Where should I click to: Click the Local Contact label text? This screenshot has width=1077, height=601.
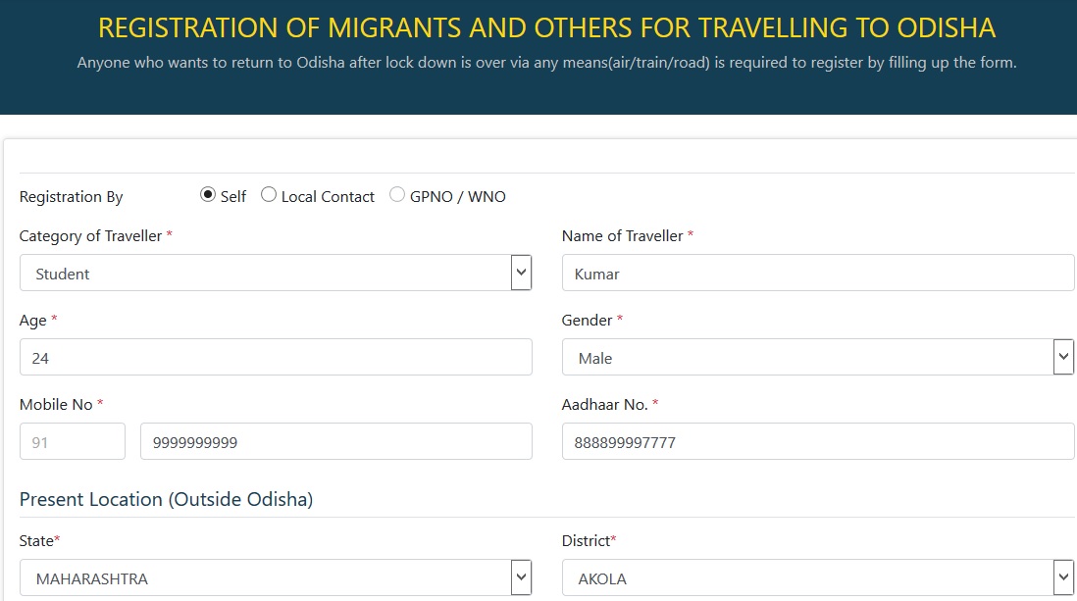(x=328, y=197)
